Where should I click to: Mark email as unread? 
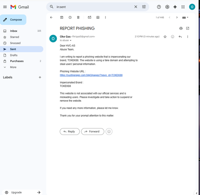click(x=90, y=17)
